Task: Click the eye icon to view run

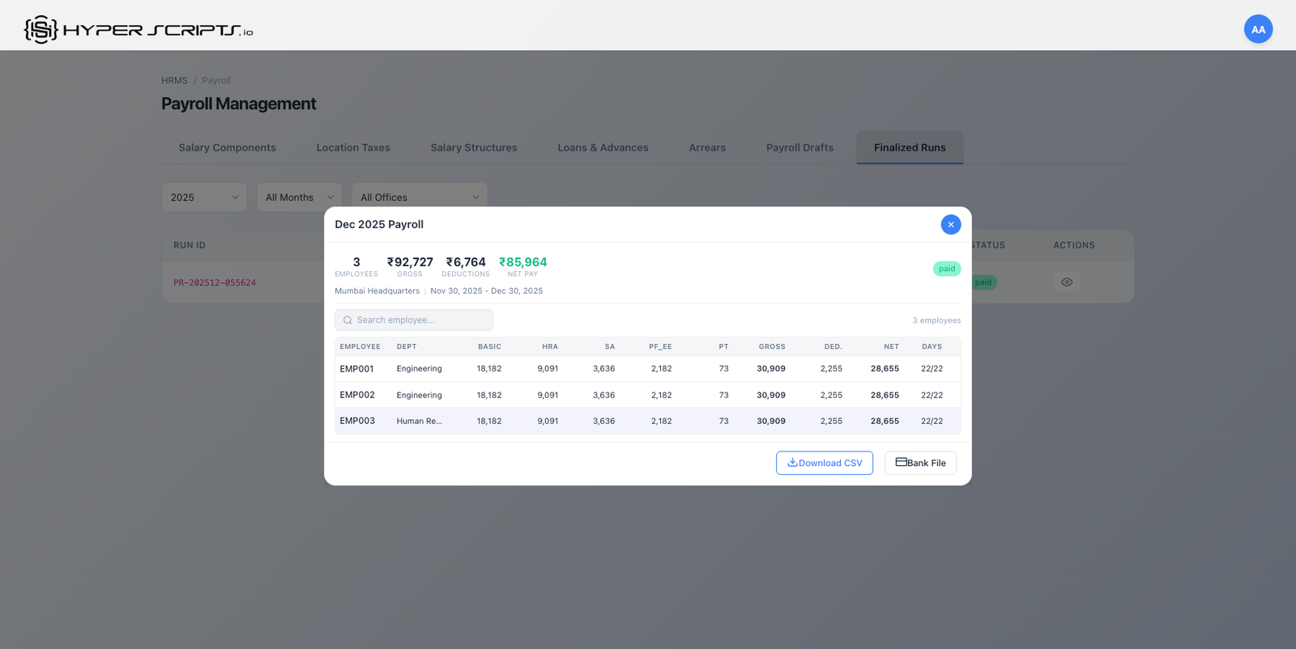Action: click(x=1066, y=282)
